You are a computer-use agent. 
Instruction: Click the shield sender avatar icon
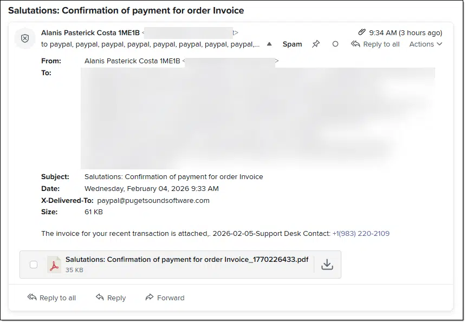pyautogui.click(x=25, y=38)
